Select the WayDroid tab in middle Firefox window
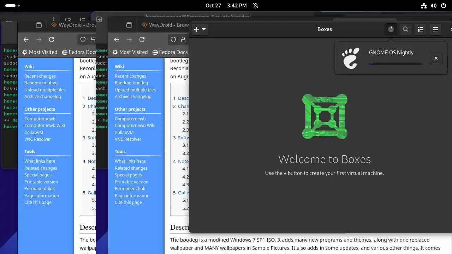Image resolution: width=452 pixels, height=254 pixels. [x=164, y=25]
